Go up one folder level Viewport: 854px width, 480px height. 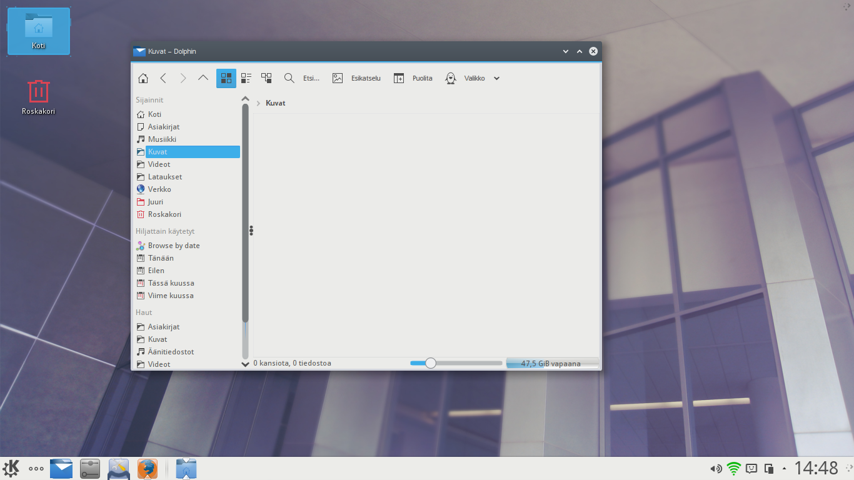pyautogui.click(x=203, y=78)
